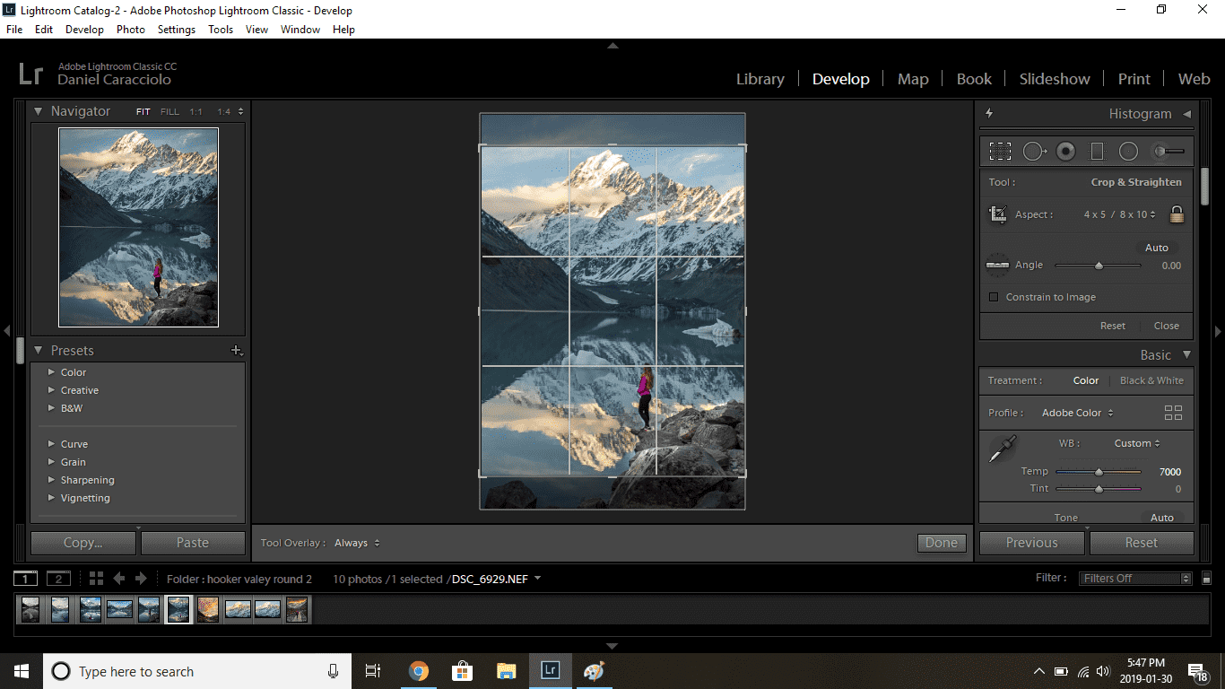Click Auto to straighten the angle
The width and height of the screenshot is (1225, 689).
[1156, 248]
